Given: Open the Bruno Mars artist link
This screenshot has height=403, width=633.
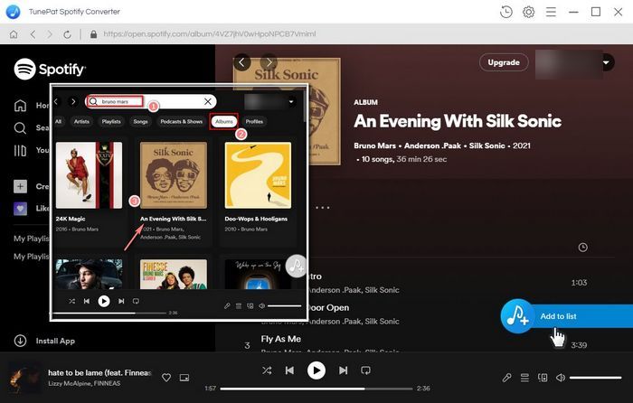Looking at the screenshot, I should (374, 145).
